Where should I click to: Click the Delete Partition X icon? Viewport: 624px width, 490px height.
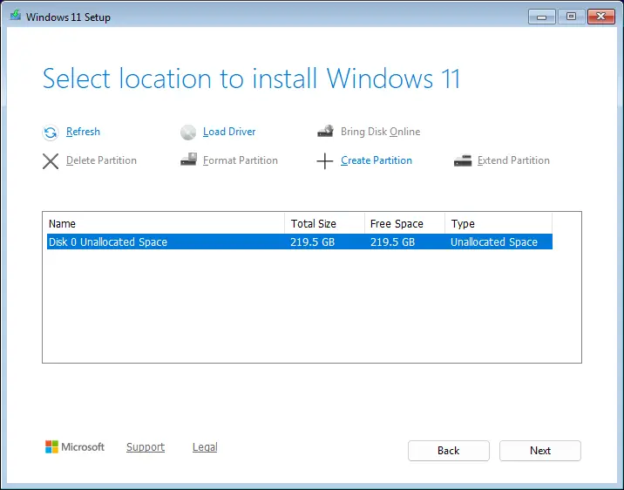51,161
